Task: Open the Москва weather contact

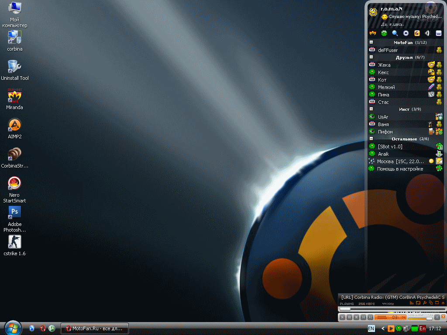Action: [x=406, y=161]
